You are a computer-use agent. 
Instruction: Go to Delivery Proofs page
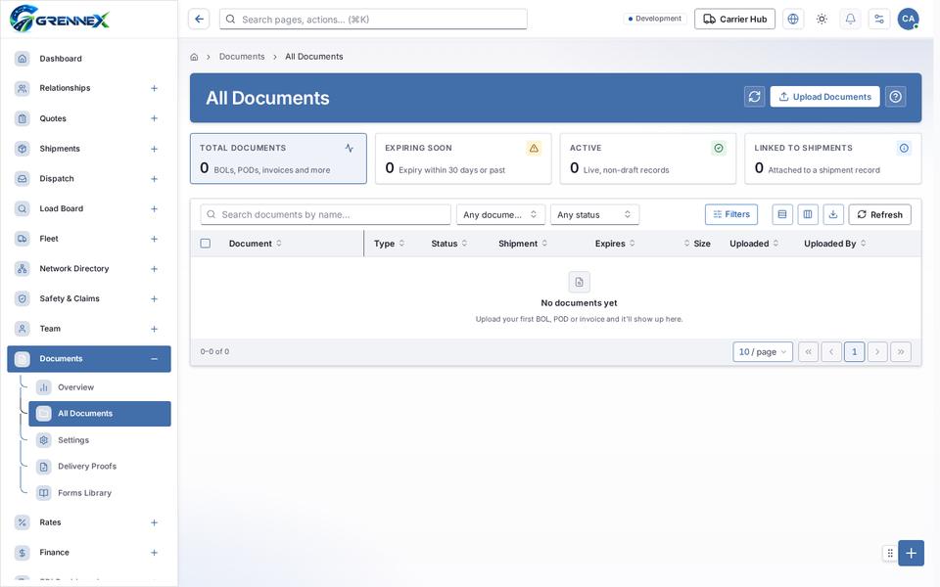tap(100, 466)
